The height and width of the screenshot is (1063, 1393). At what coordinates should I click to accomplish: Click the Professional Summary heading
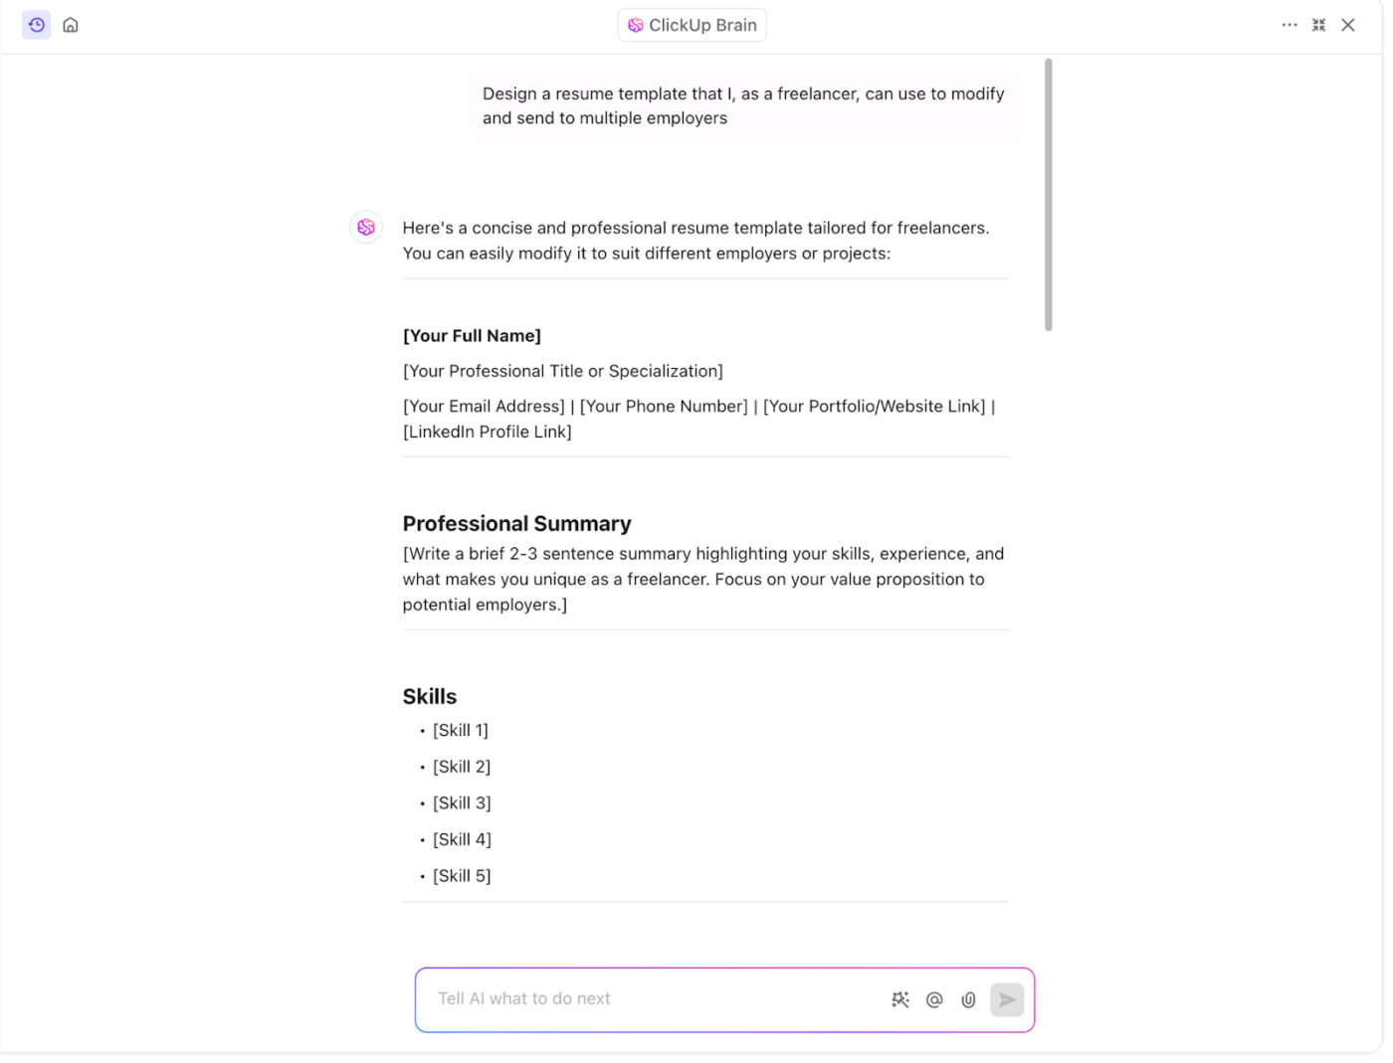pos(516,524)
